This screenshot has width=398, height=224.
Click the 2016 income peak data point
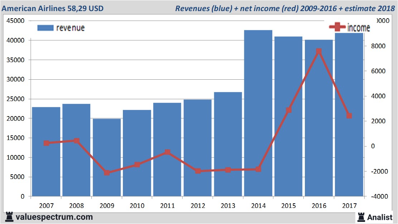[x=319, y=51]
